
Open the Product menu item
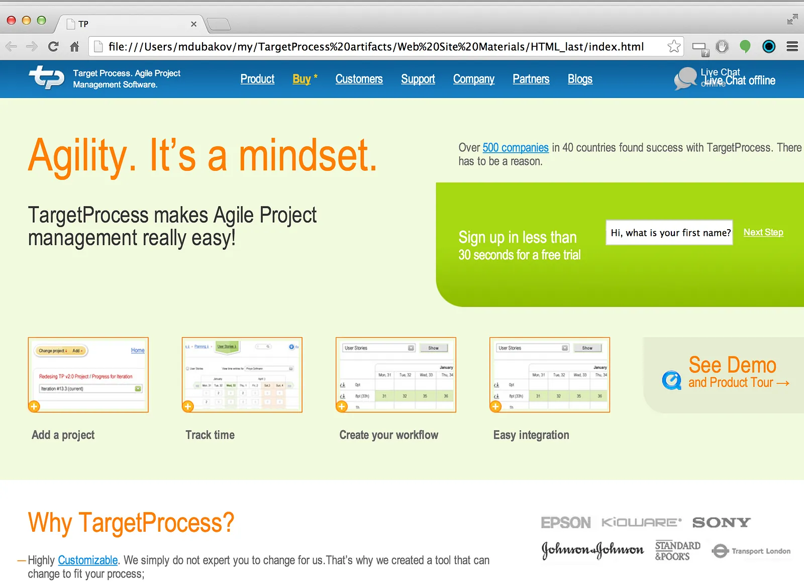[257, 79]
